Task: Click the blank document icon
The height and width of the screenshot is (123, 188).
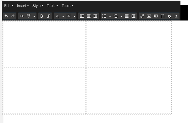Action: coord(163,16)
